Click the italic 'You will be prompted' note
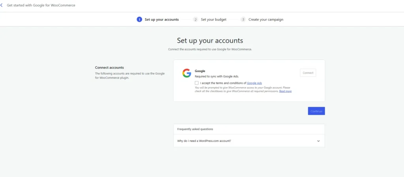Viewport: 404px width, 177px height. pyautogui.click(x=243, y=89)
